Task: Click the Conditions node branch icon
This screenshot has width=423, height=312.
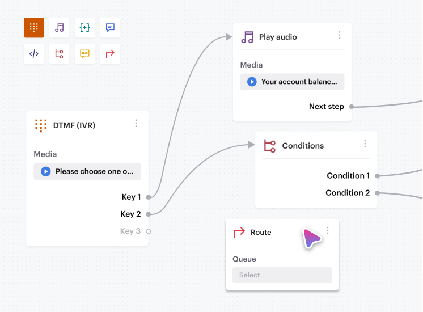Action: pyautogui.click(x=270, y=146)
